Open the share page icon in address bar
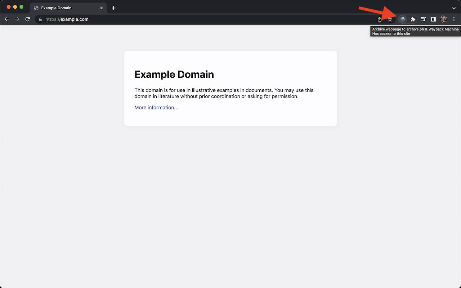The width and height of the screenshot is (461, 288). 380,19
